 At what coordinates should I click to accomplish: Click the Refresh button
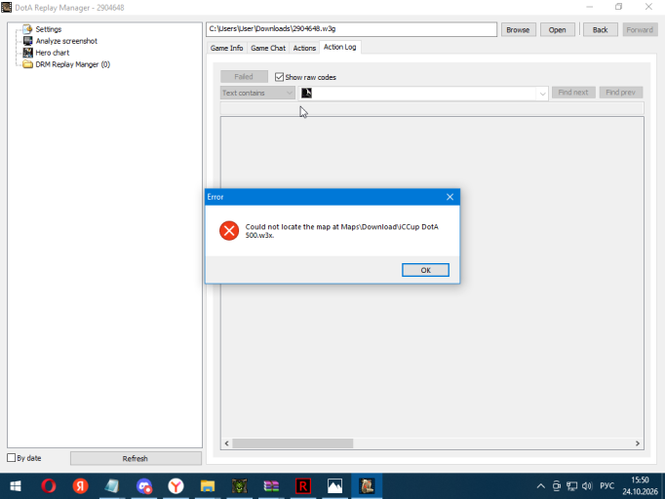(x=136, y=458)
